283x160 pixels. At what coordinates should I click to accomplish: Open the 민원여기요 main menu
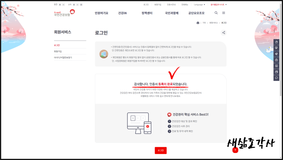(101, 13)
